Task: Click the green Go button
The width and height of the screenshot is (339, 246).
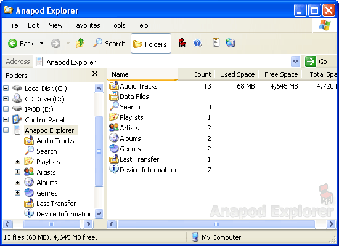Action: click(316, 61)
